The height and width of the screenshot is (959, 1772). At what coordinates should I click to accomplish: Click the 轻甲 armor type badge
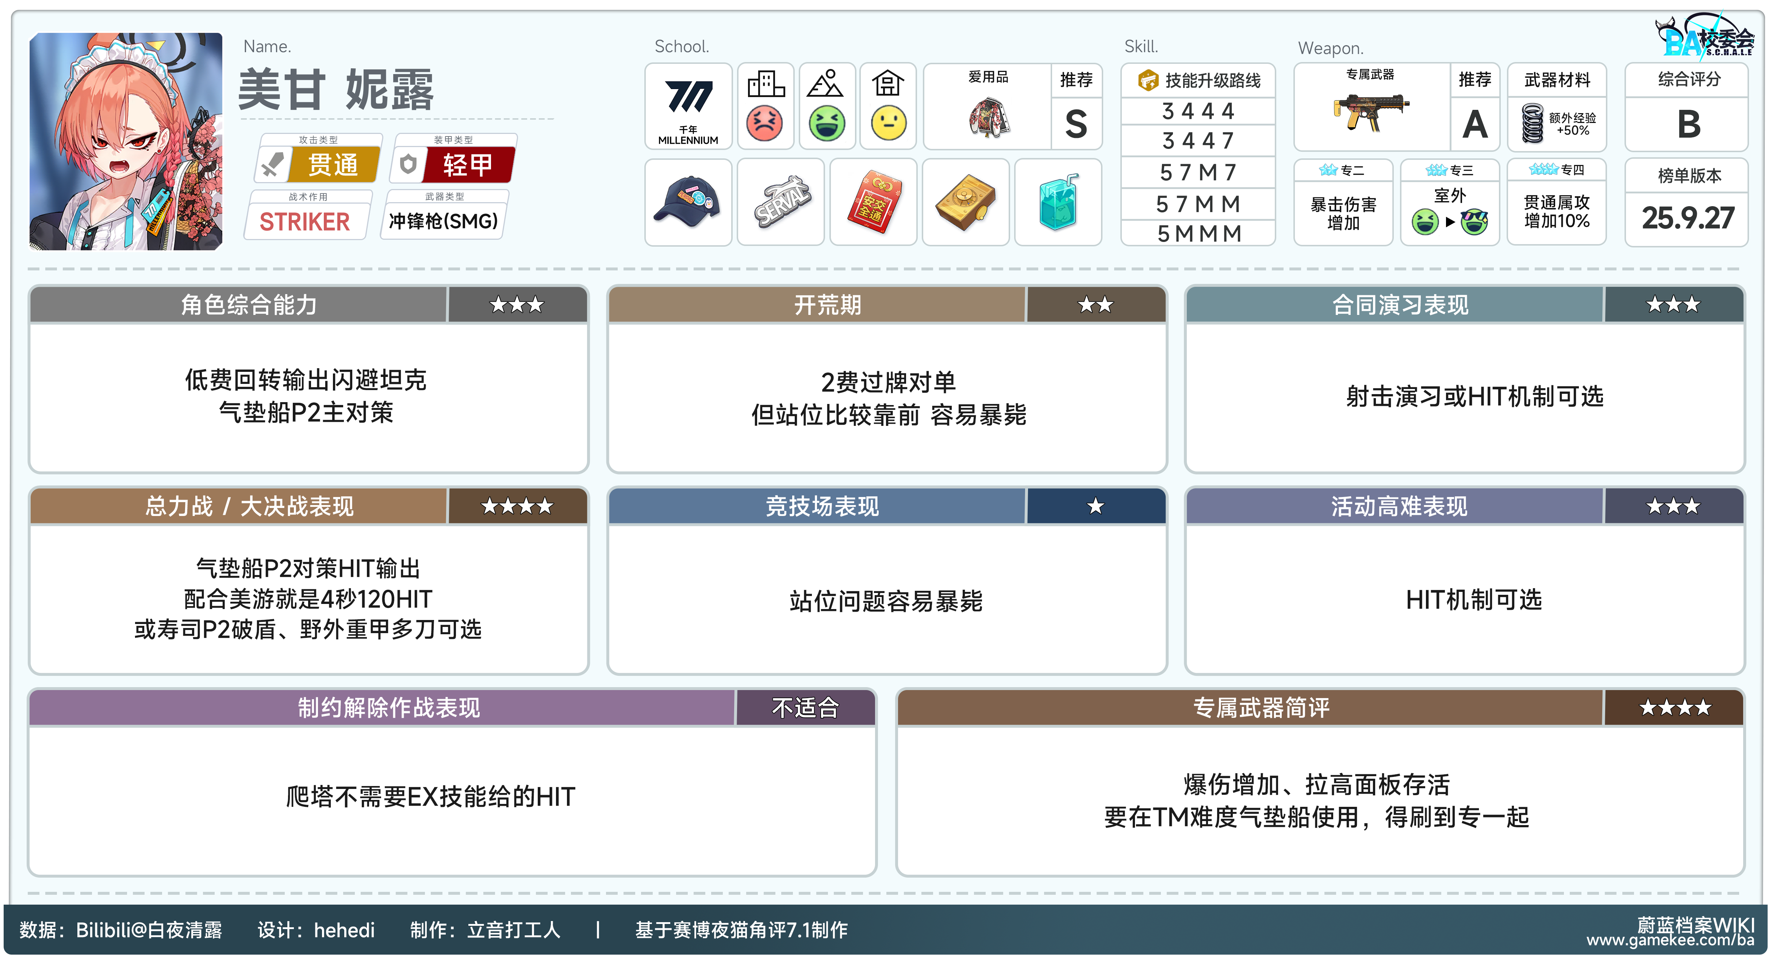tap(468, 165)
